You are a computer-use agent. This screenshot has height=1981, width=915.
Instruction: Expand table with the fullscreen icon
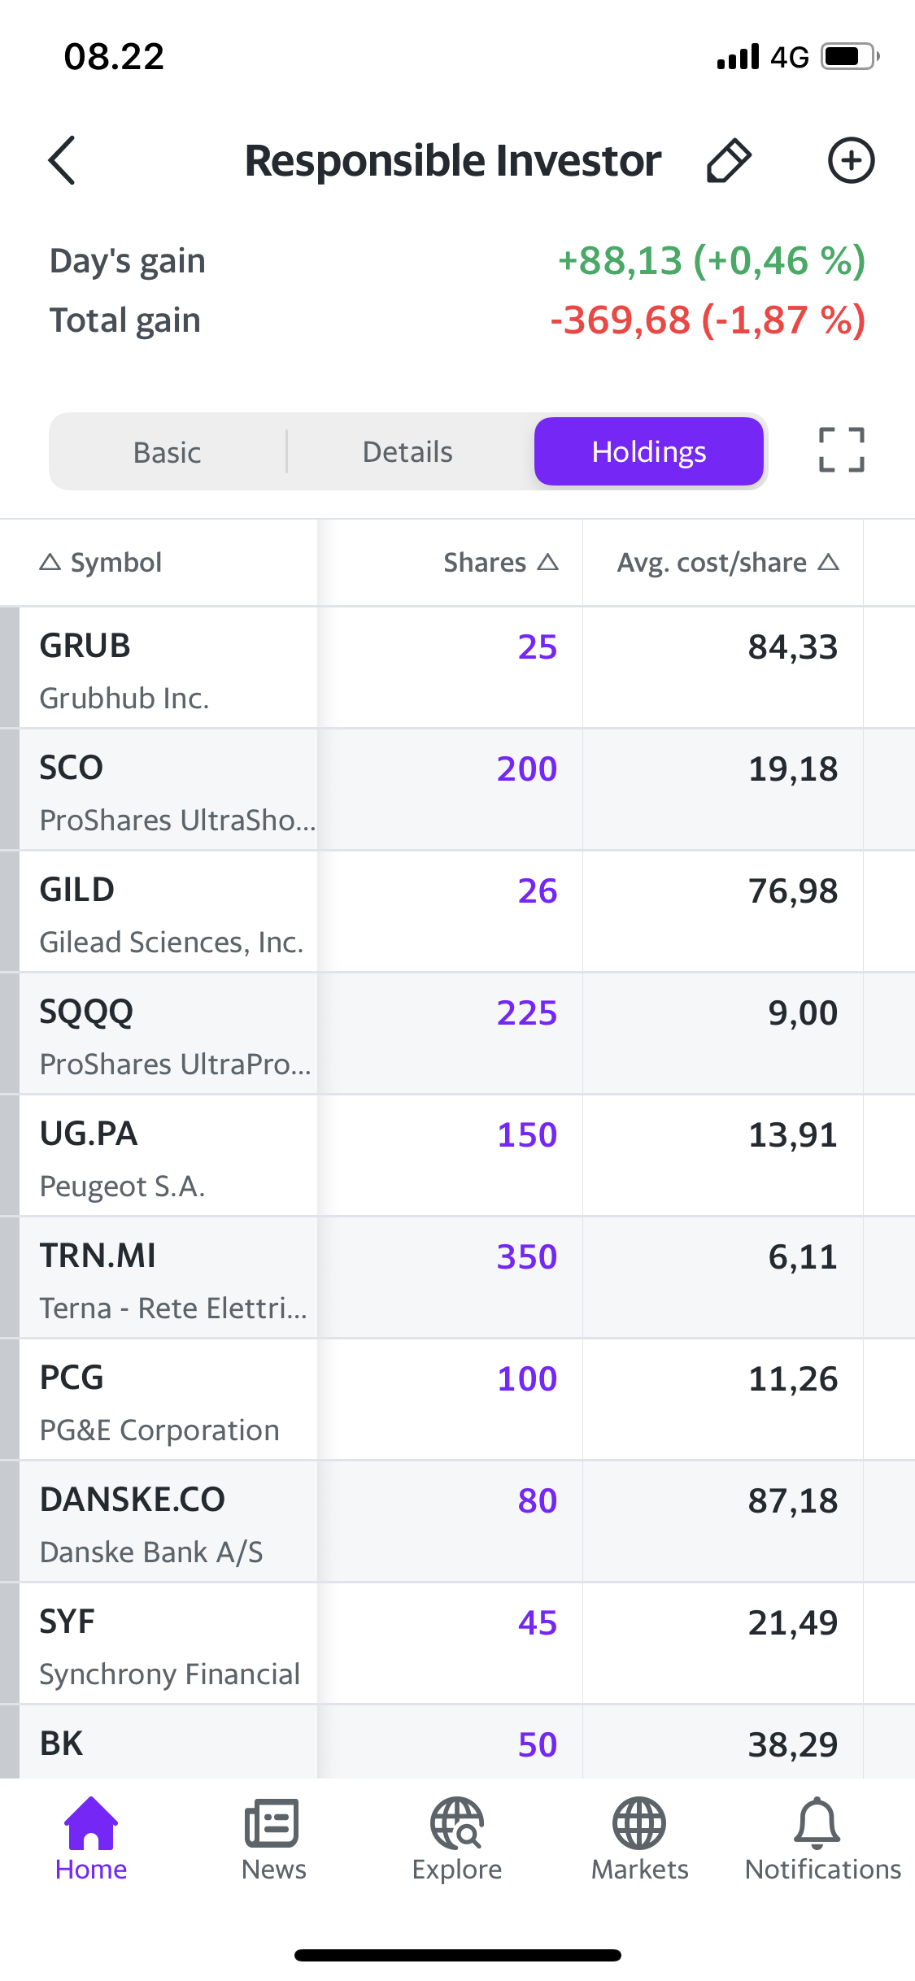pos(841,450)
